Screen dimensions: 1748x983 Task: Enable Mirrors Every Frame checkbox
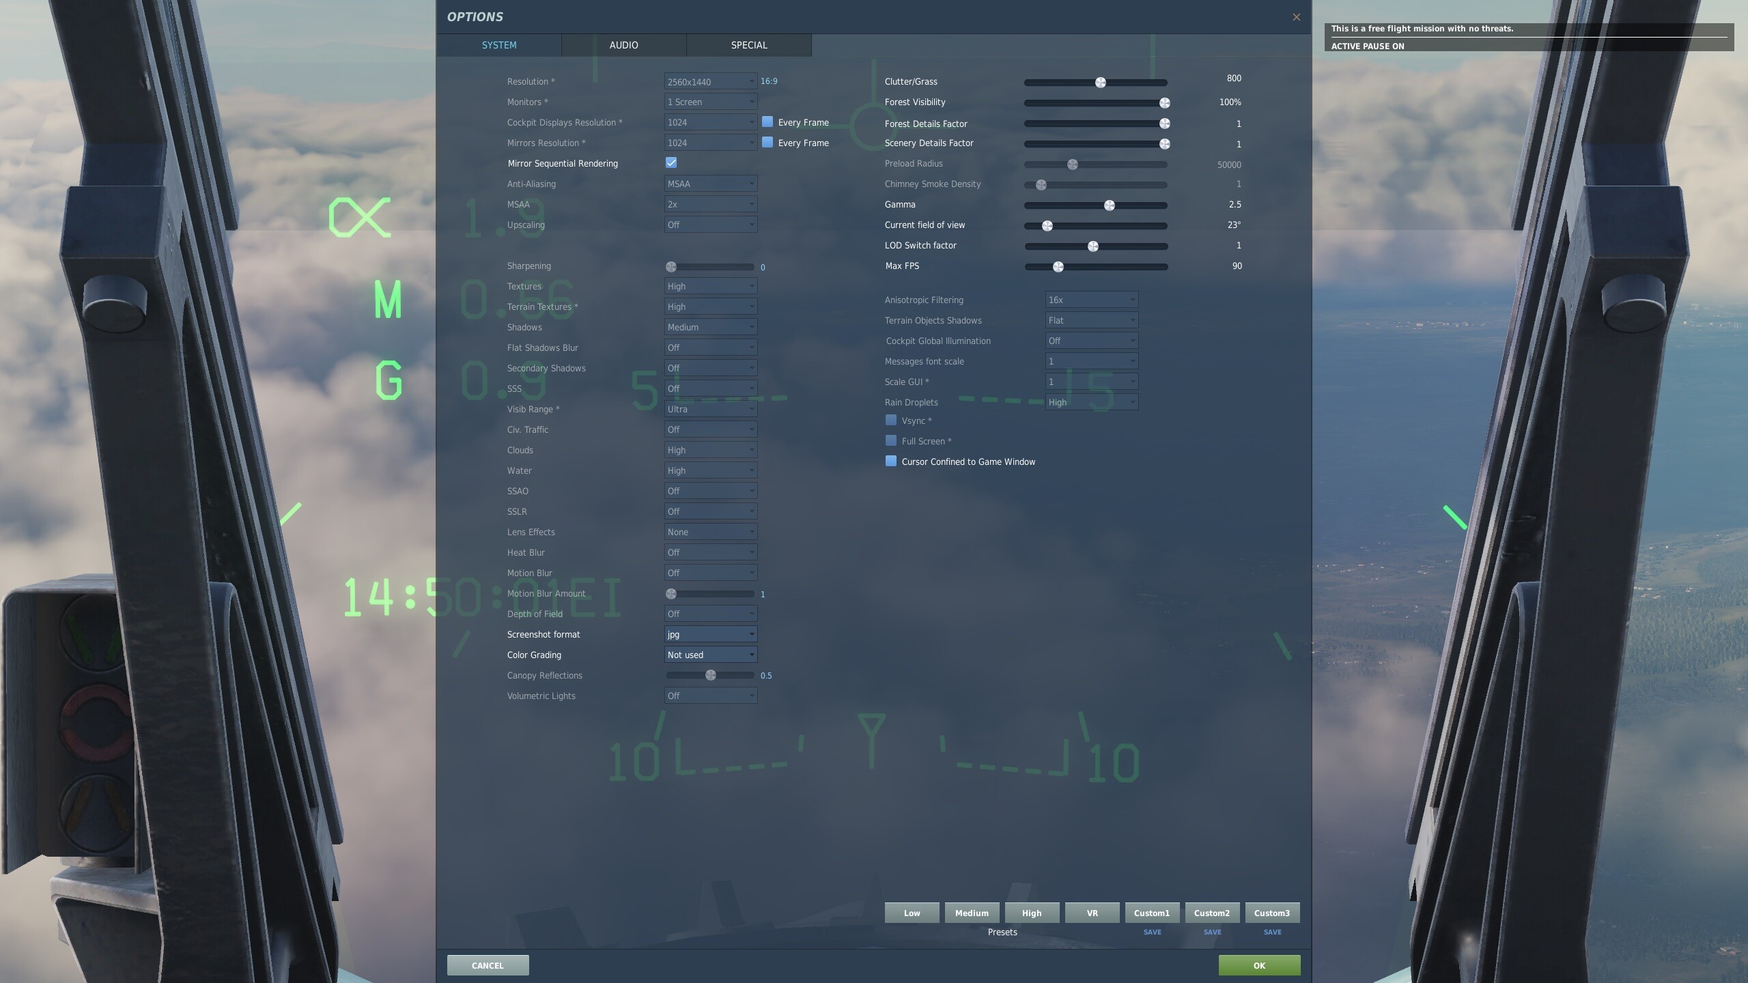click(767, 142)
